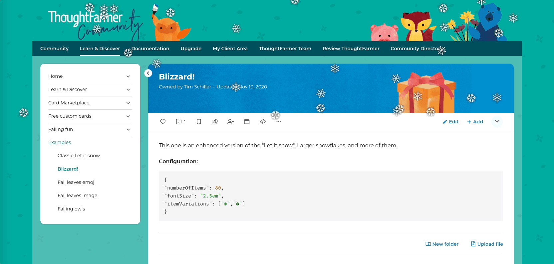Expand the page actions chevron dropdown

click(x=497, y=121)
